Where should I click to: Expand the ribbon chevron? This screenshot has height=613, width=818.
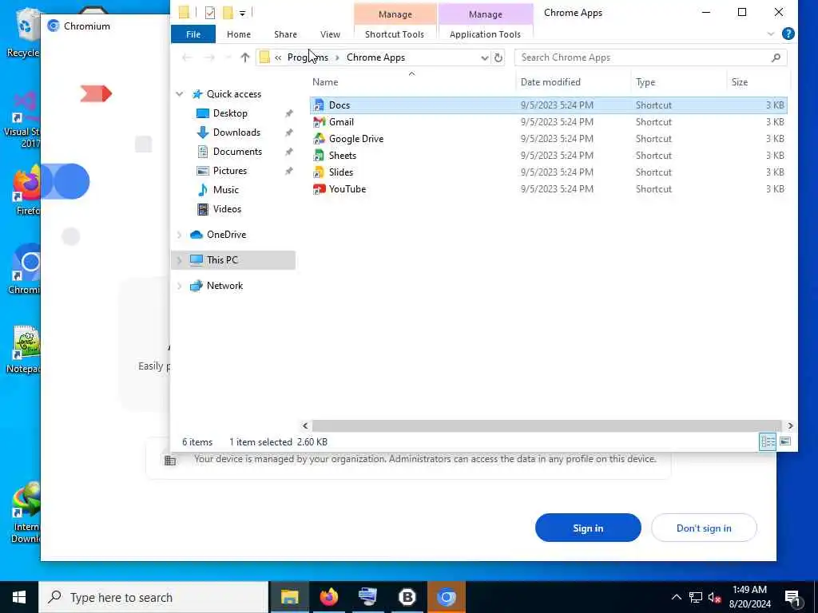[x=771, y=34]
